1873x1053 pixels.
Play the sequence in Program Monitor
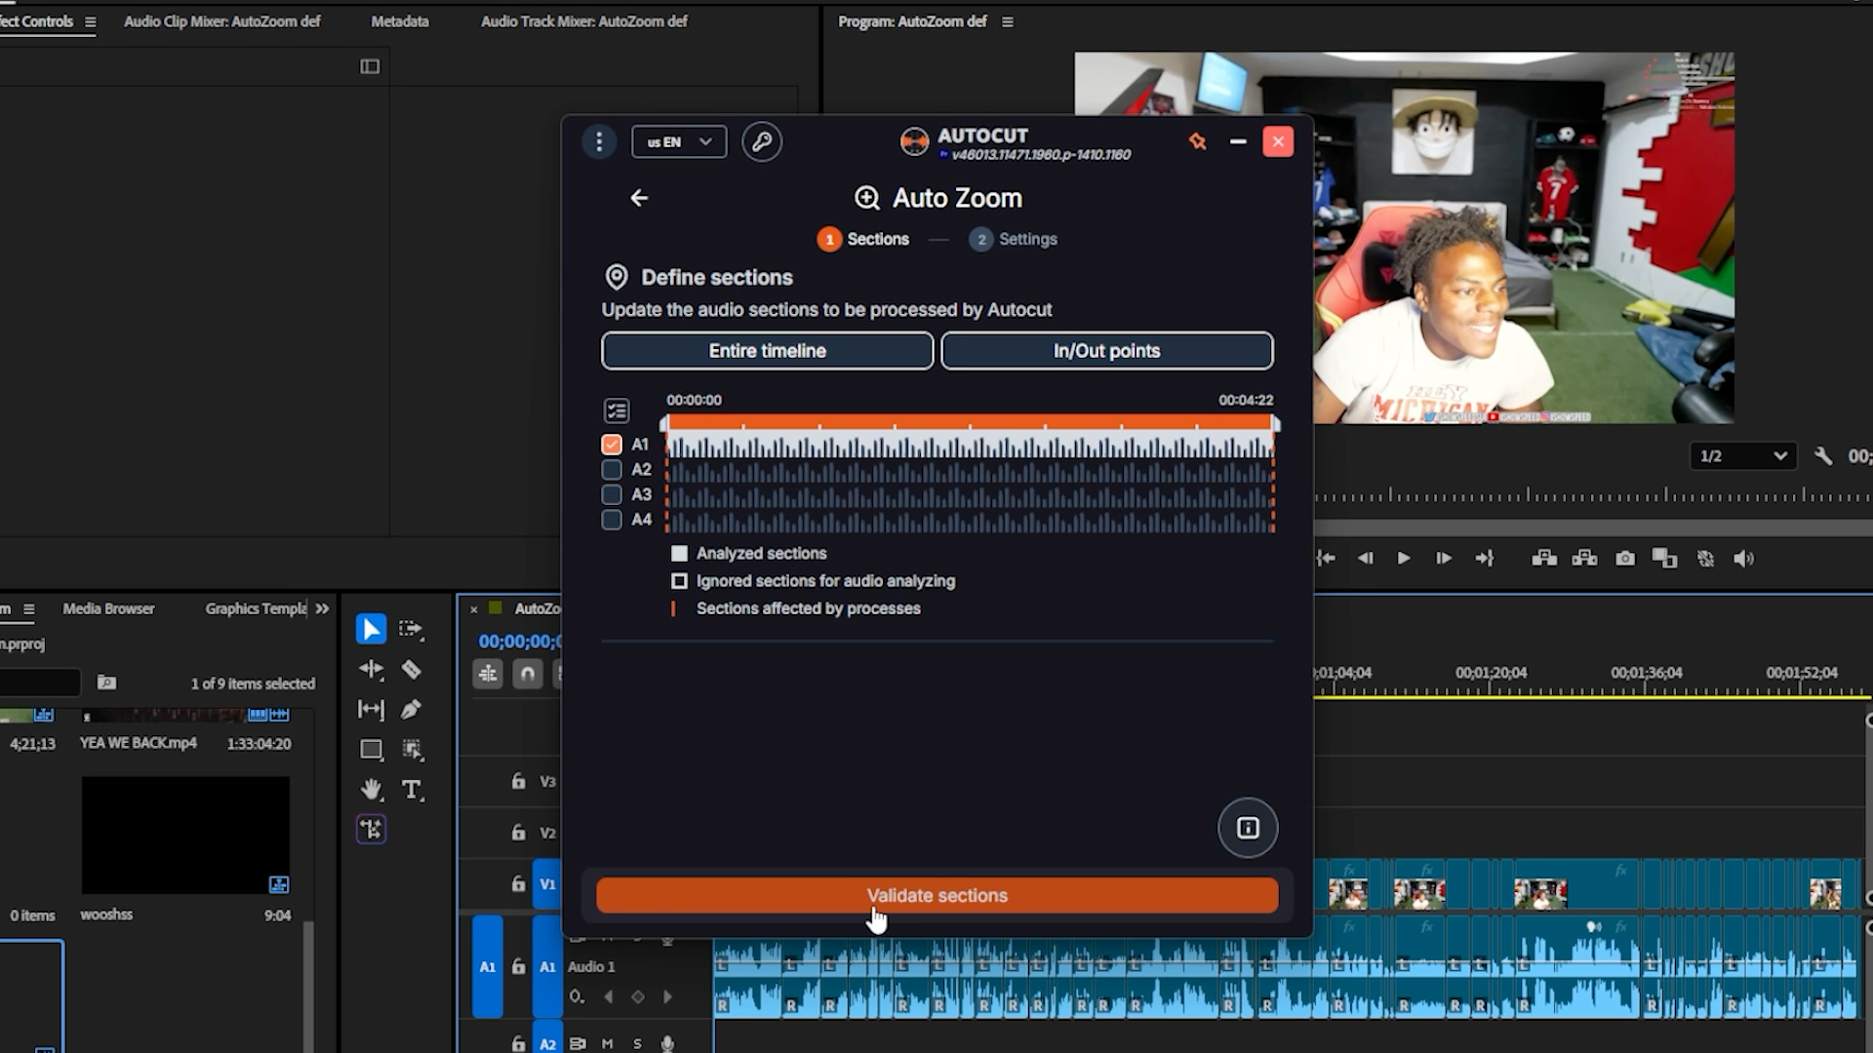1404,559
